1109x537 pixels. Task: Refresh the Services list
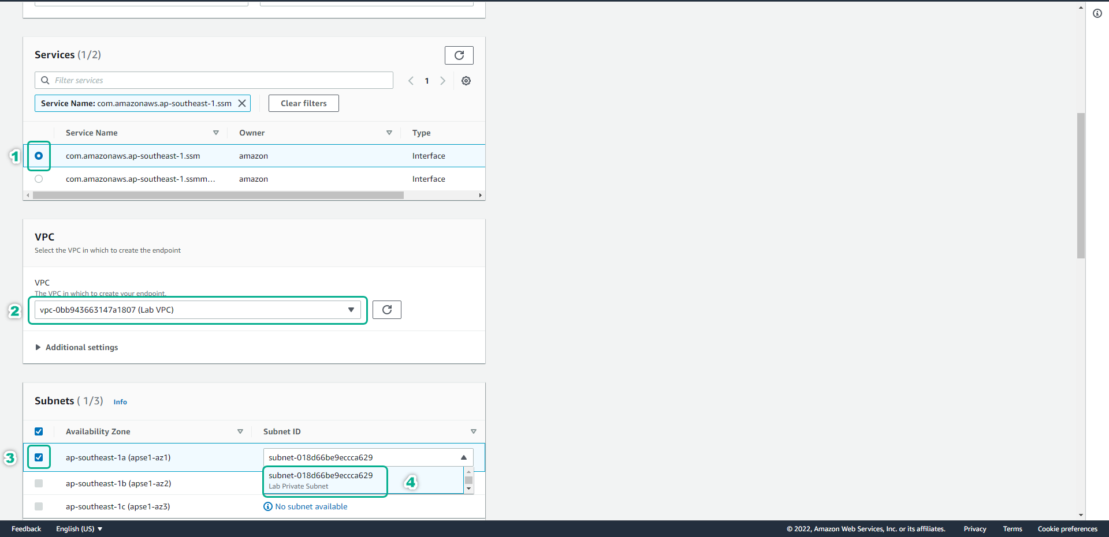459,55
